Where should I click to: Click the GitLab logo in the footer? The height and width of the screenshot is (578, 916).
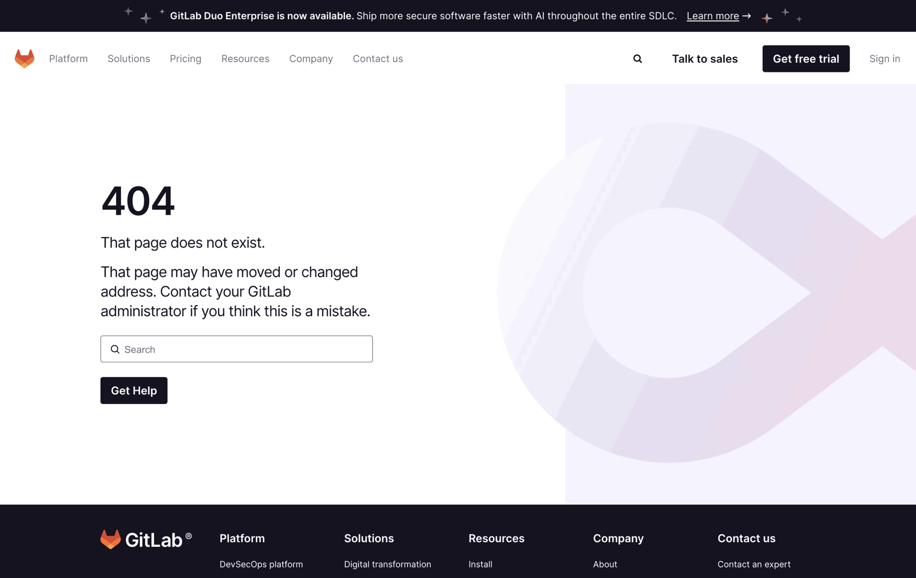pyautogui.click(x=146, y=539)
